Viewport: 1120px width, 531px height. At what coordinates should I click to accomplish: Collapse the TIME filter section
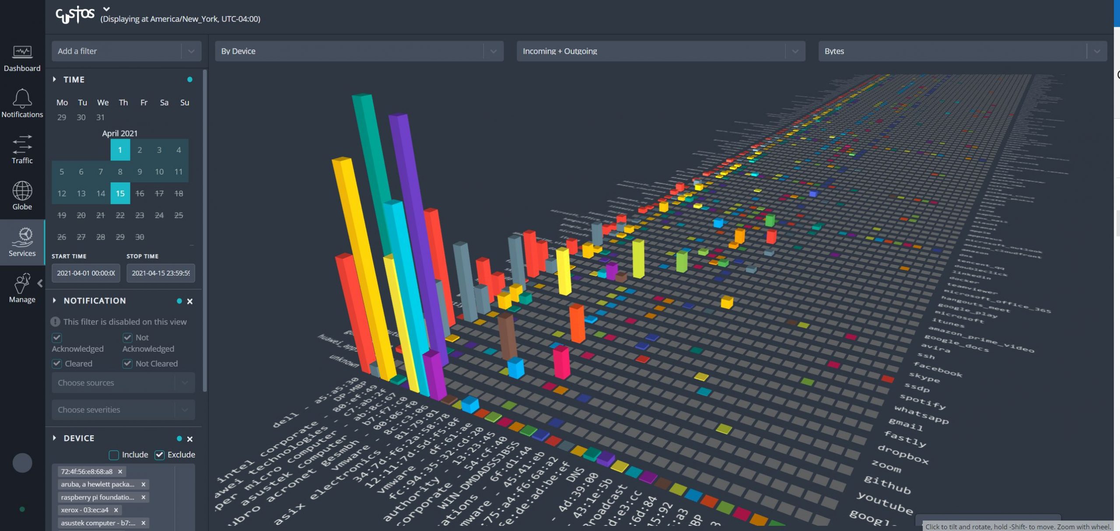point(55,80)
